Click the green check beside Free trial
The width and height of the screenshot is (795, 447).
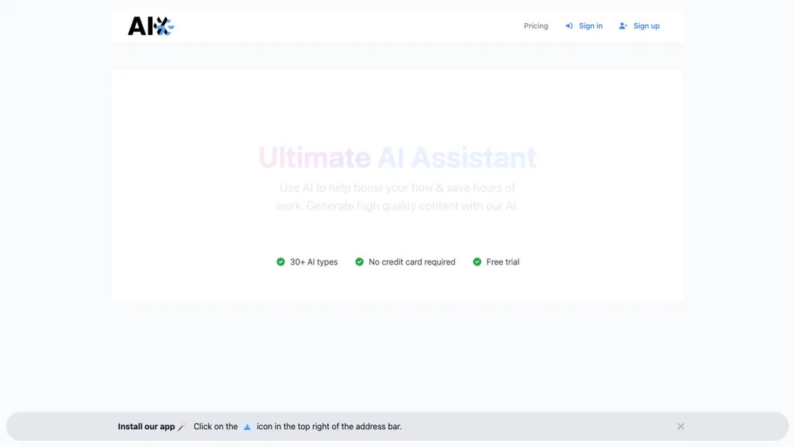[x=477, y=262]
